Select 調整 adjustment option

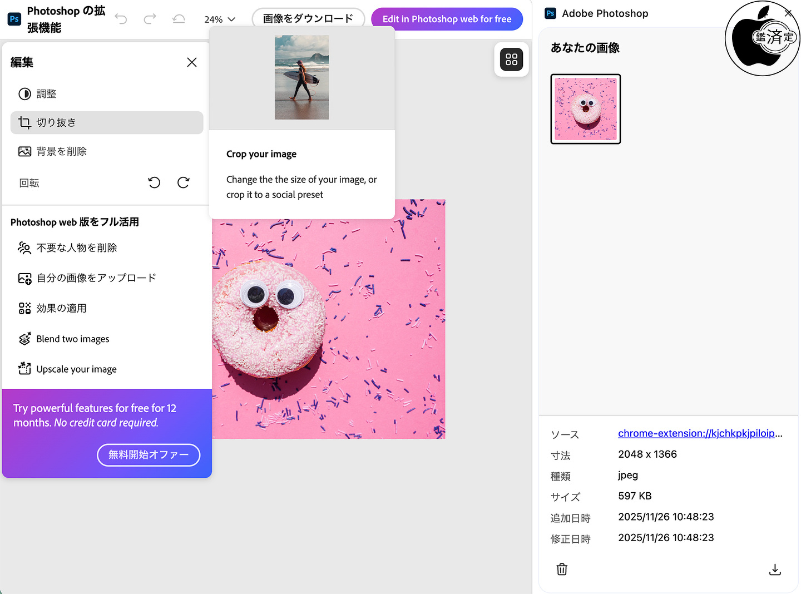(47, 94)
